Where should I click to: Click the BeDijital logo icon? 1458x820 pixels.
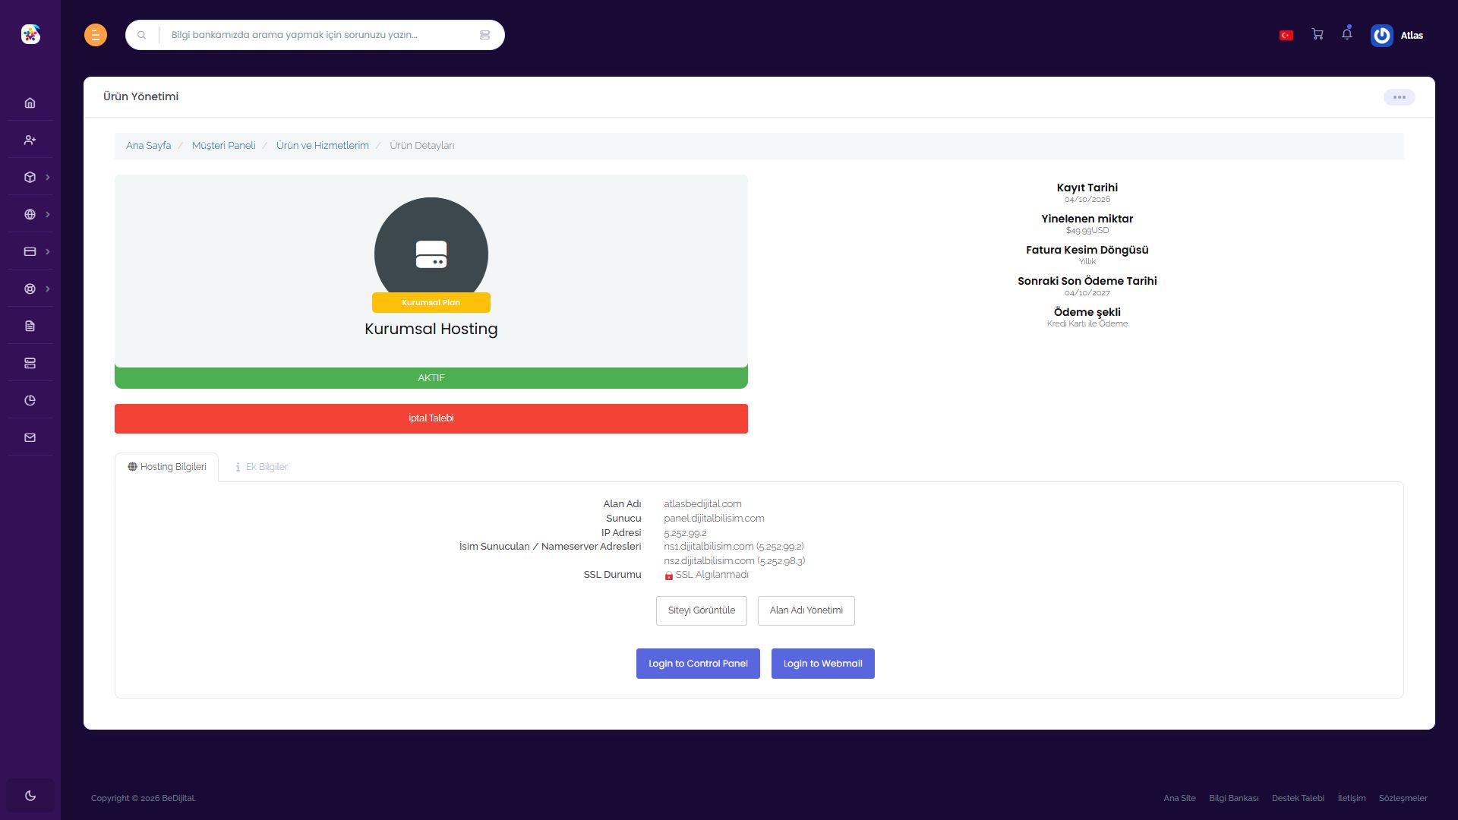pyautogui.click(x=30, y=34)
